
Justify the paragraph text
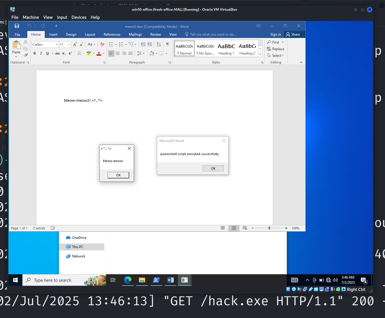pos(130,53)
